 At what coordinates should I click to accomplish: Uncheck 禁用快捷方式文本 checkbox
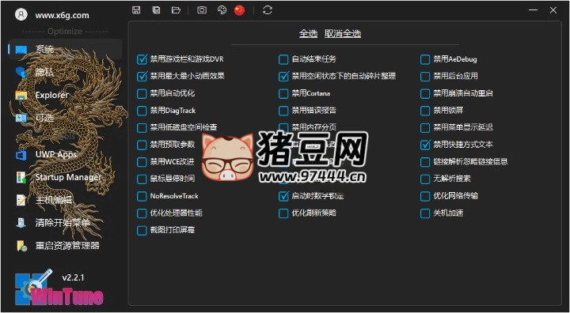click(425, 145)
